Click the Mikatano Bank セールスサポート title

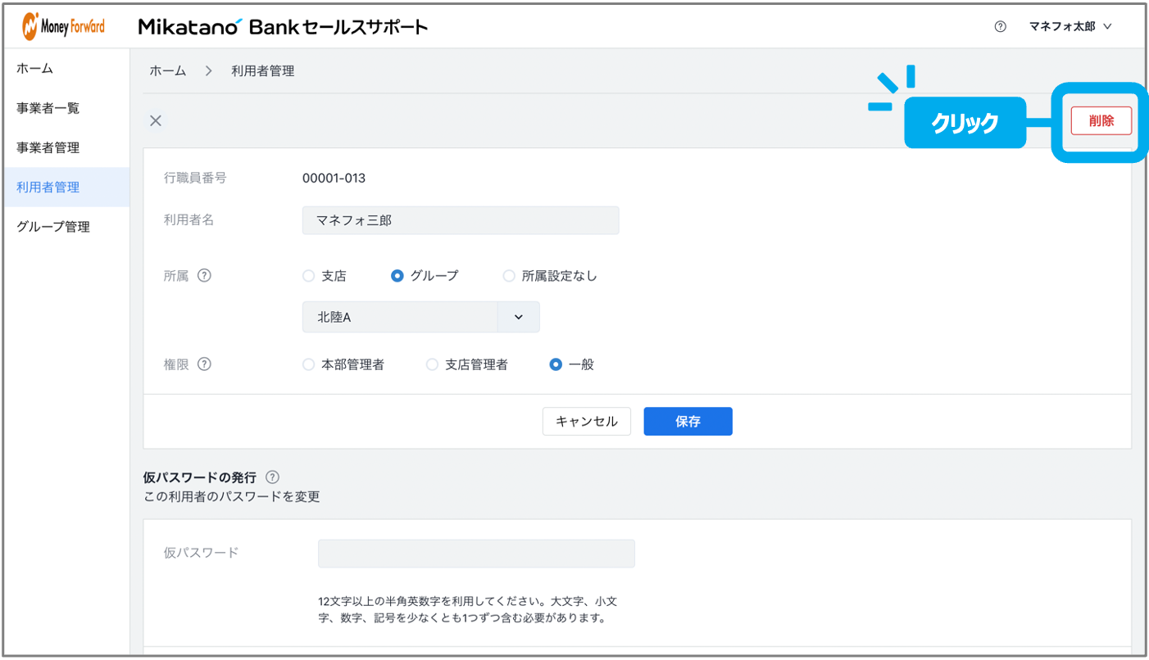284,27
